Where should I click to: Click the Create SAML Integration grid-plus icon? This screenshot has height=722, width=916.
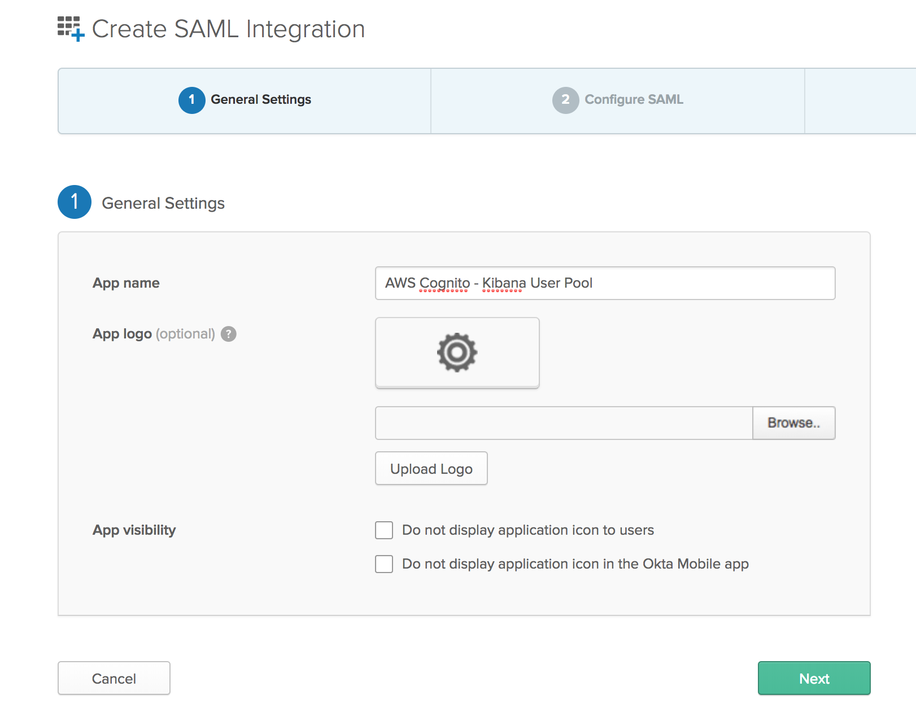click(x=71, y=29)
